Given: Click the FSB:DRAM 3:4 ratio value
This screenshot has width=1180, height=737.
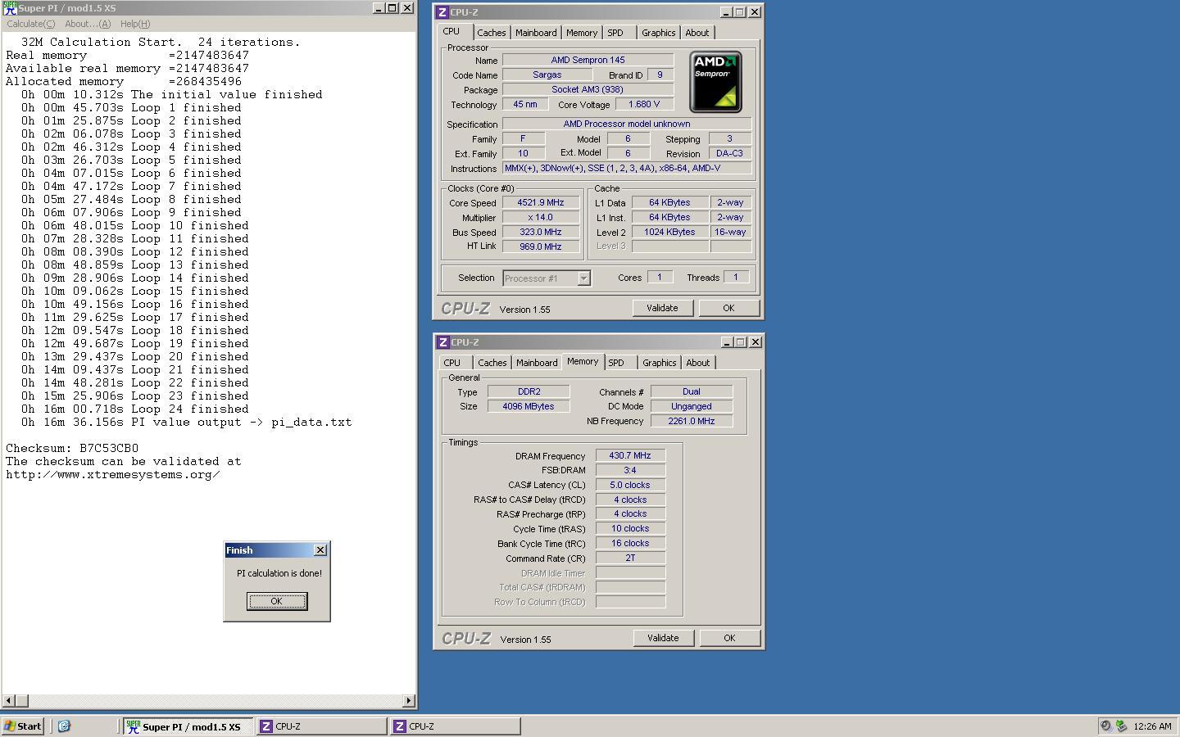Looking at the screenshot, I should click(x=630, y=470).
